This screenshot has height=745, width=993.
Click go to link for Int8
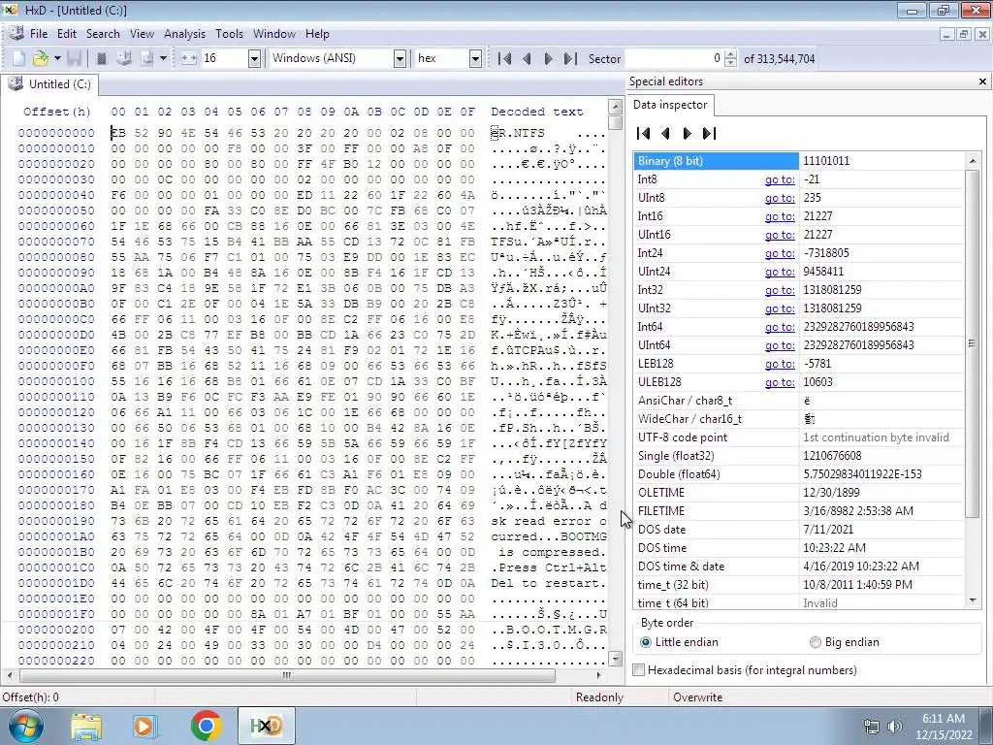point(780,179)
